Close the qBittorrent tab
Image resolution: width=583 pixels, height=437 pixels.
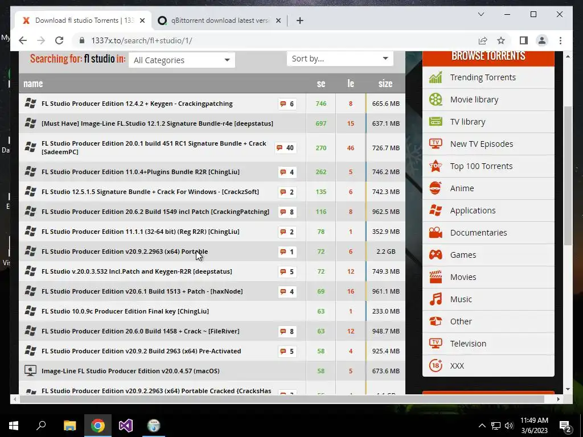point(278,20)
